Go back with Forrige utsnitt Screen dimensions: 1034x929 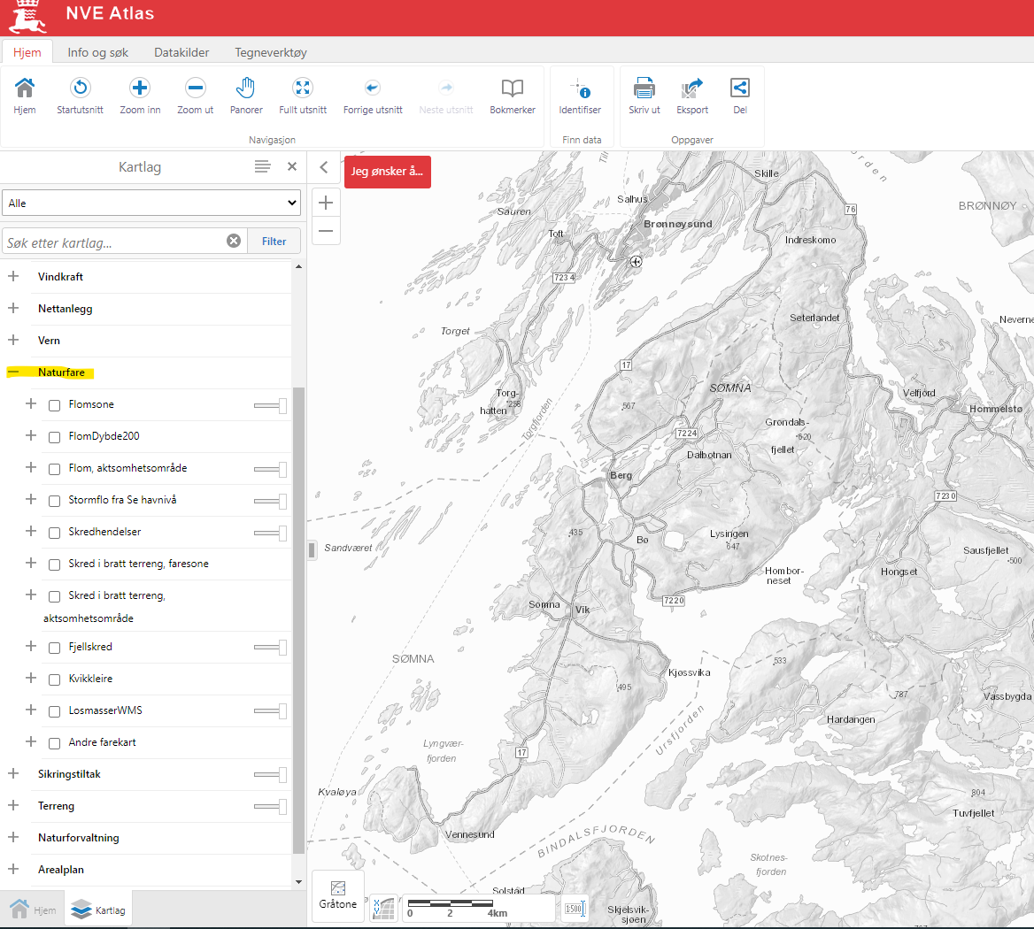click(x=373, y=88)
